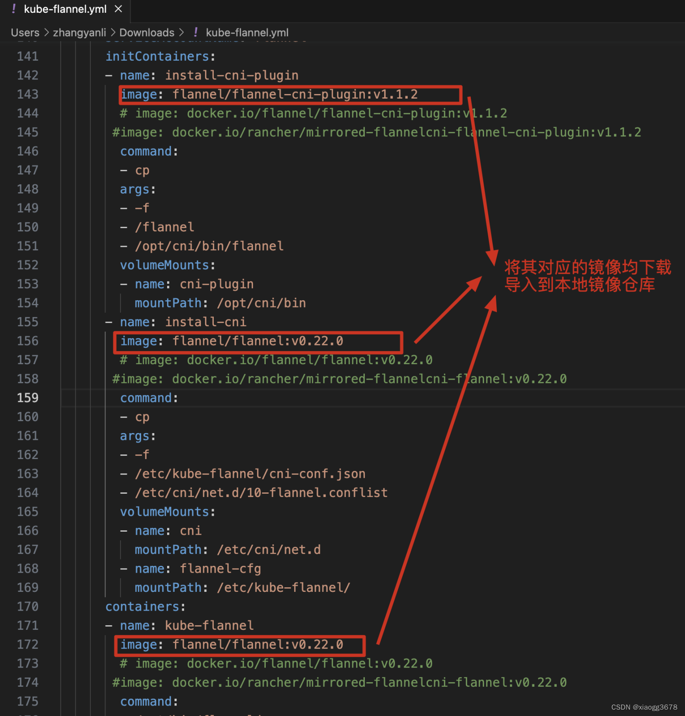The height and width of the screenshot is (716, 685).
Task: Click kube-flannel.yml in the breadcrumb
Action: tap(247, 33)
